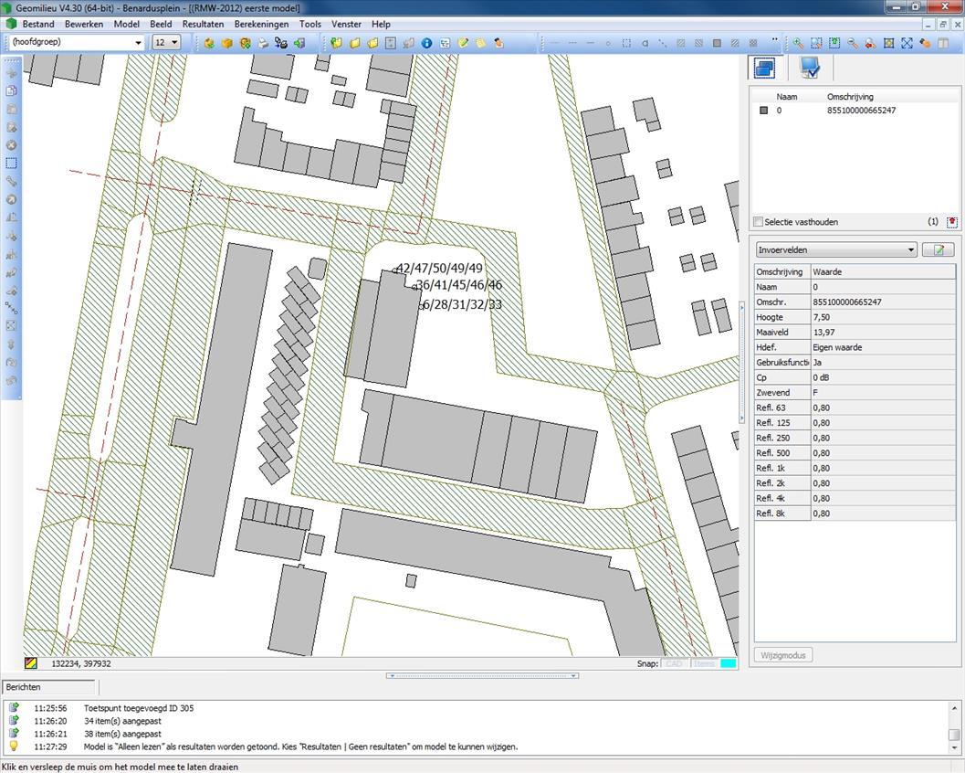The image size is (965, 773).
Task: Expand the Invoervelden dropdown
Action: tap(910, 249)
